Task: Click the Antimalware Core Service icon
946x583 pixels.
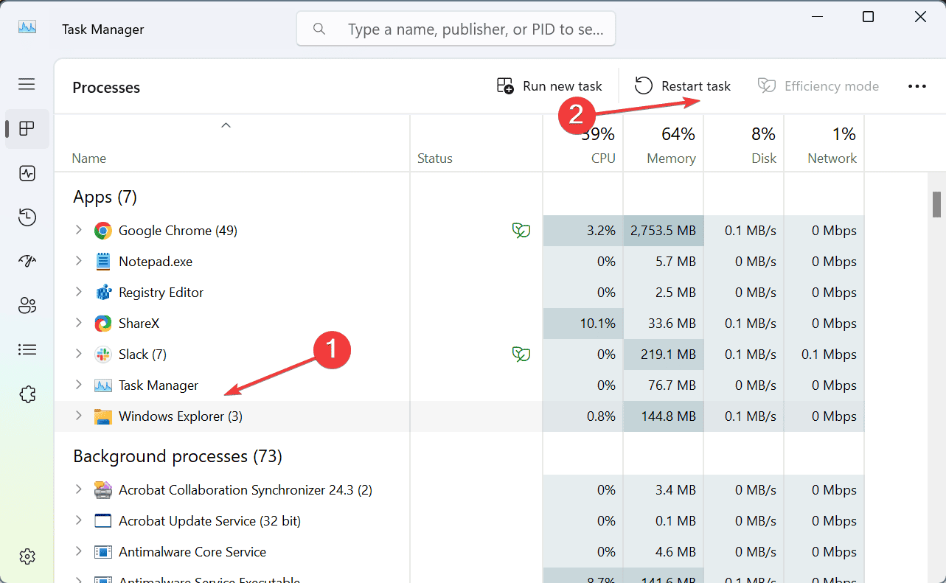Action: click(x=102, y=552)
